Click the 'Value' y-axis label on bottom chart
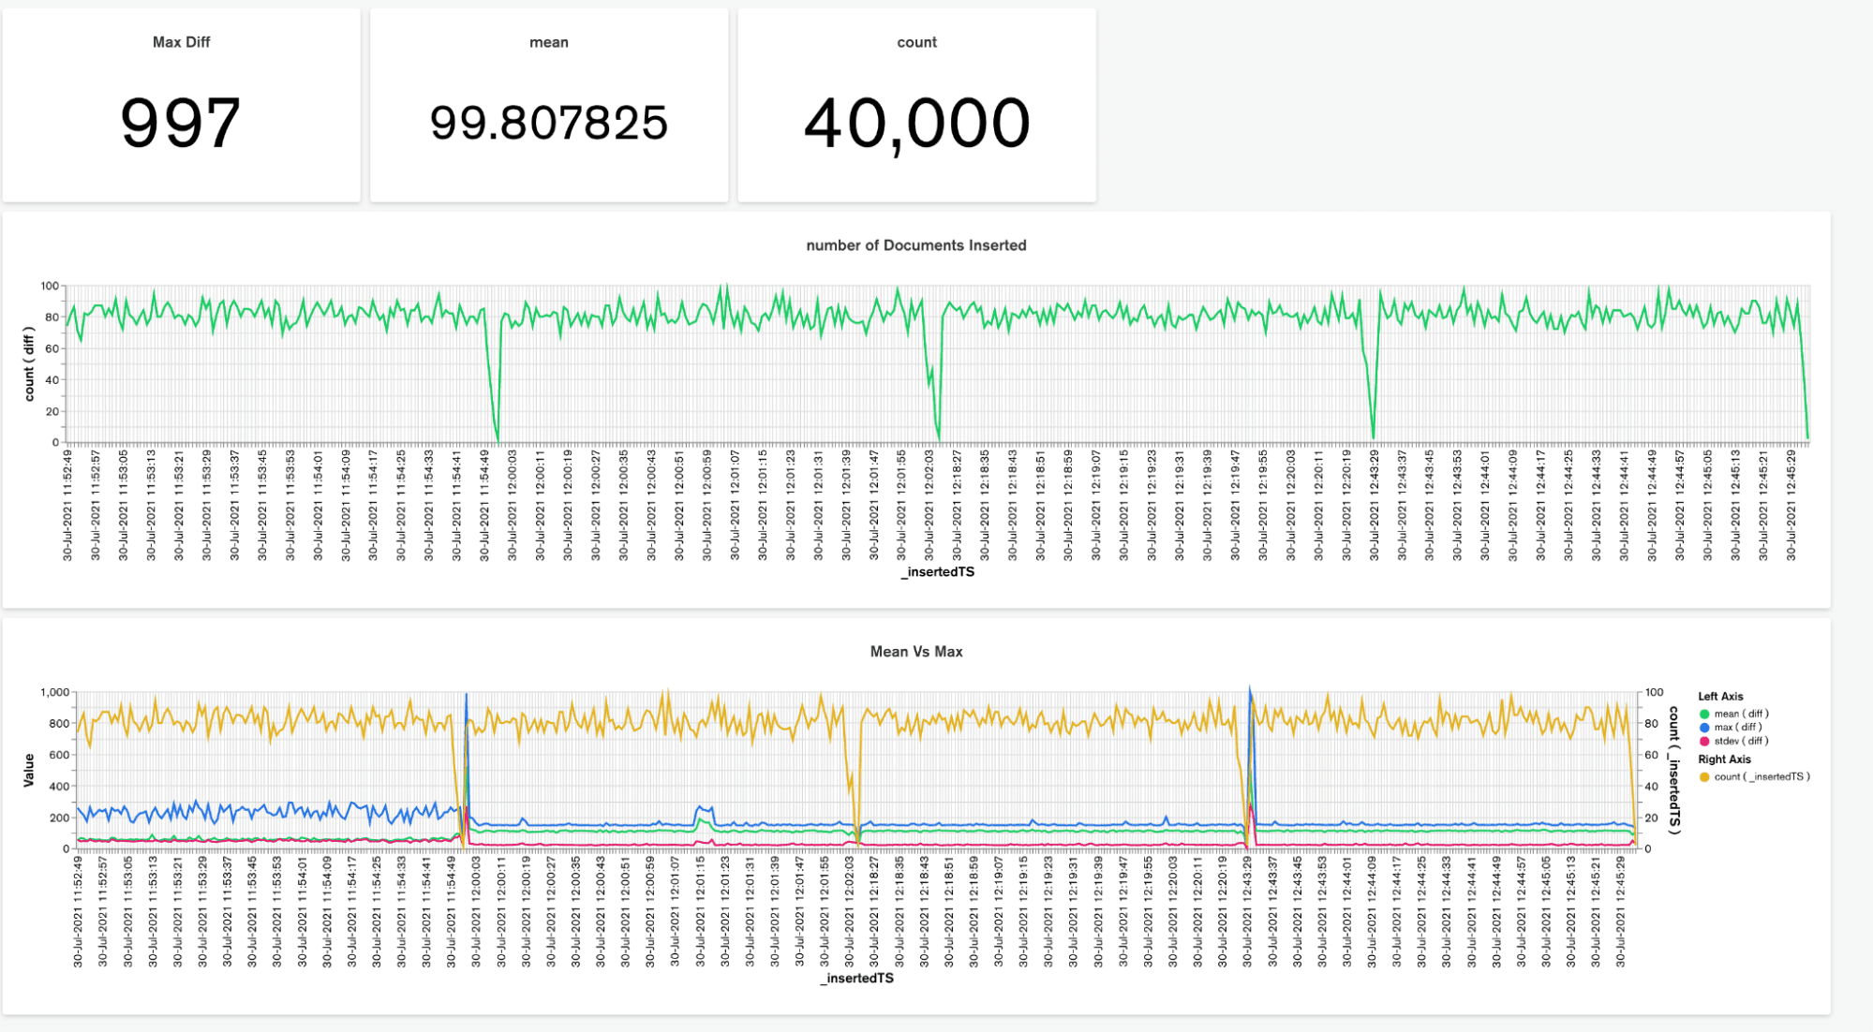 click(x=29, y=770)
